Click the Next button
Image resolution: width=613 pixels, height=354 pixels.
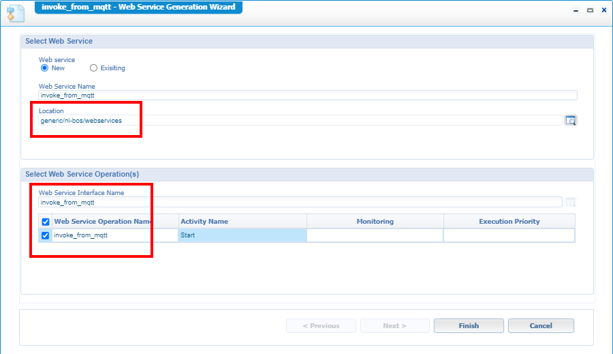[x=395, y=326]
